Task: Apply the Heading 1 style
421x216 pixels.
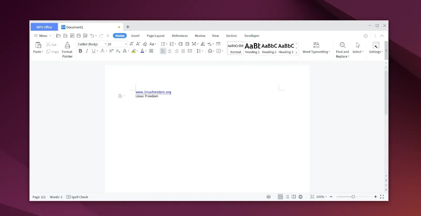Action: tap(252, 48)
